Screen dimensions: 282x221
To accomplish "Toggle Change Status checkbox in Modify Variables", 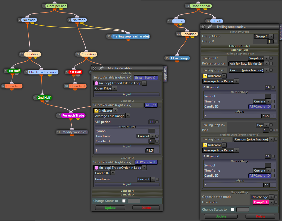I will (x=124, y=201).
